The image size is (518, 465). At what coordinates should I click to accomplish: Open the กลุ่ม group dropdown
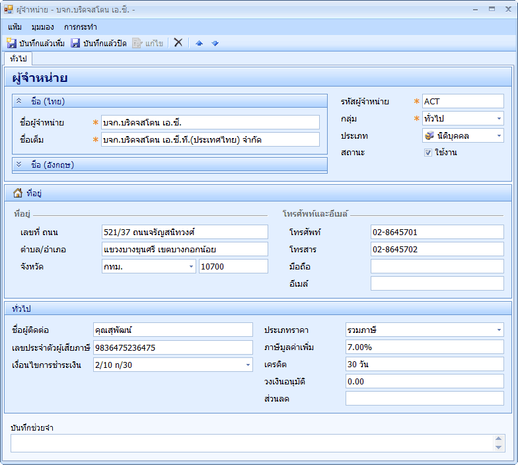tap(498, 119)
